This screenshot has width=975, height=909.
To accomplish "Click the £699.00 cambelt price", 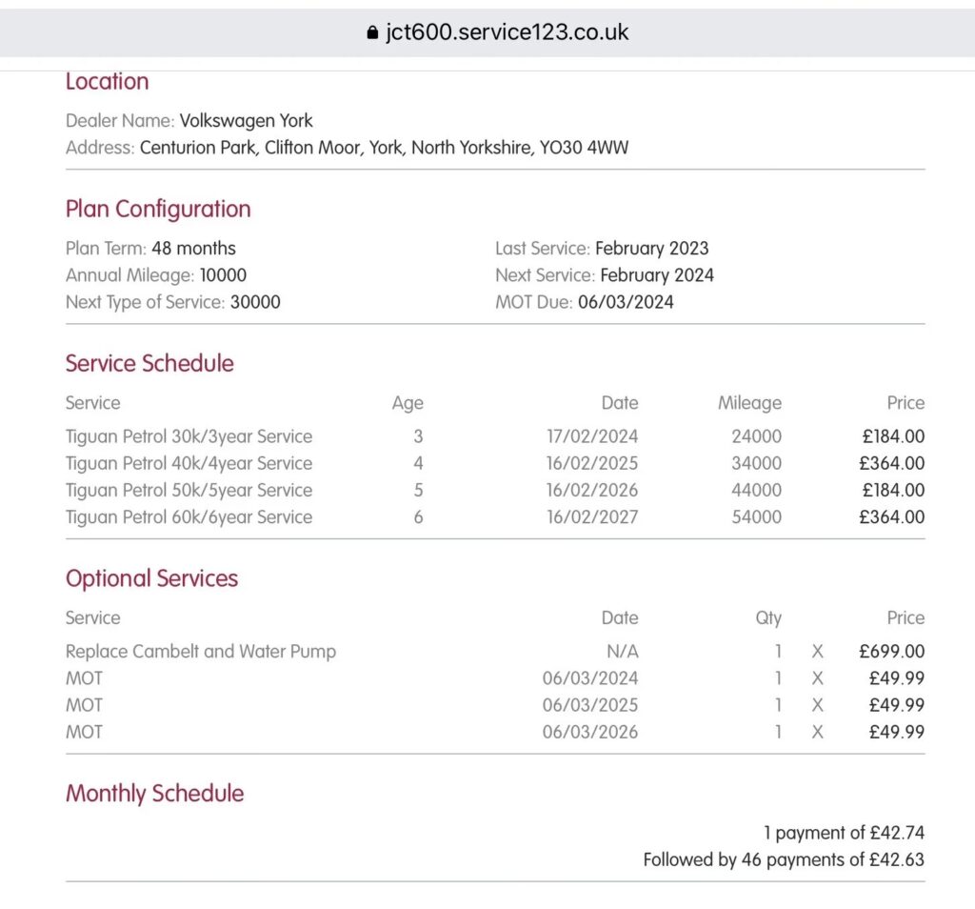I will pos(891,652).
